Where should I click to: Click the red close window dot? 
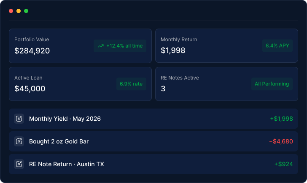[x=11, y=11]
